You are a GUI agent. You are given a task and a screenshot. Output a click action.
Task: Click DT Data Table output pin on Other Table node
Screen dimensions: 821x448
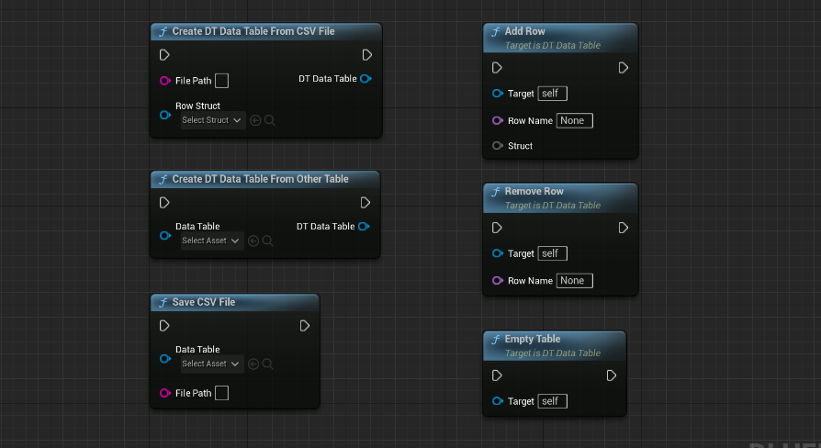[364, 226]
